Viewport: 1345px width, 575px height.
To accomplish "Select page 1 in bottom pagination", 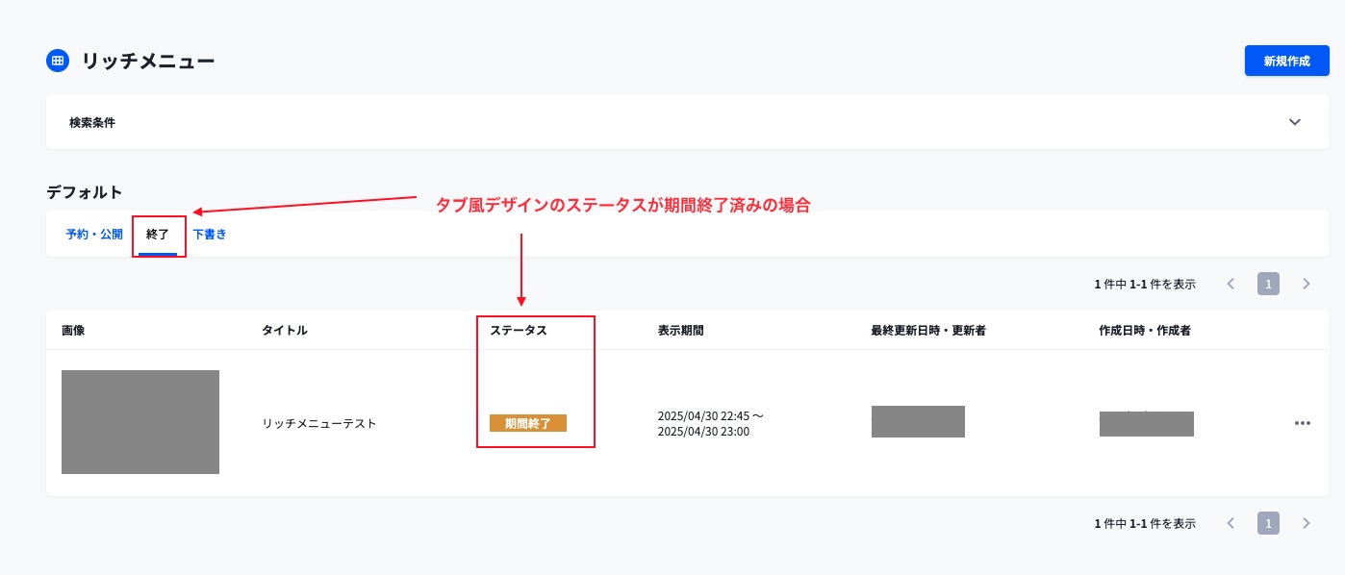I will point(1268,523).
